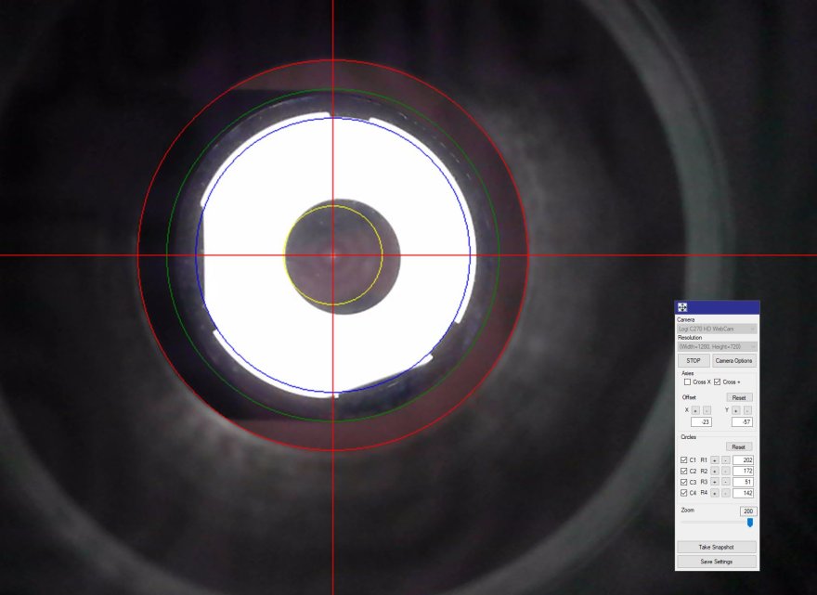Enable the Cross X axes checkbox
The width and height of the screenshot is (817, 595).
click(x=687, y=382)
